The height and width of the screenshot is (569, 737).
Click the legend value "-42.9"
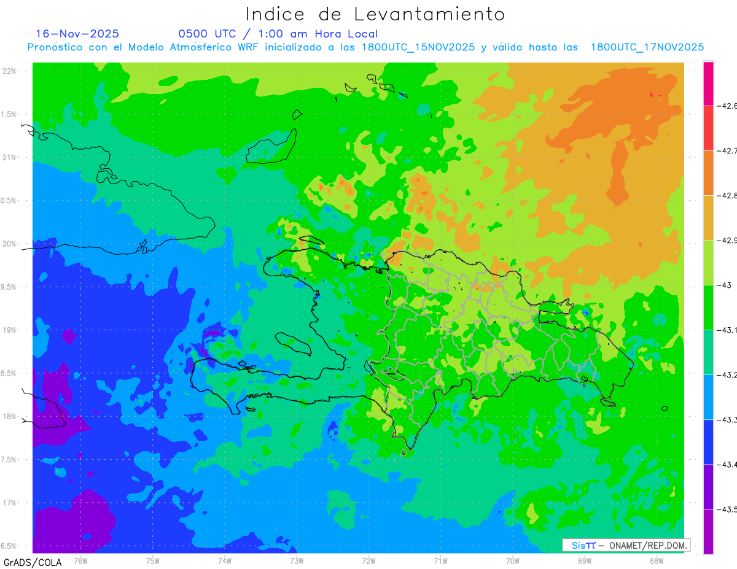[x=728, y=241]
